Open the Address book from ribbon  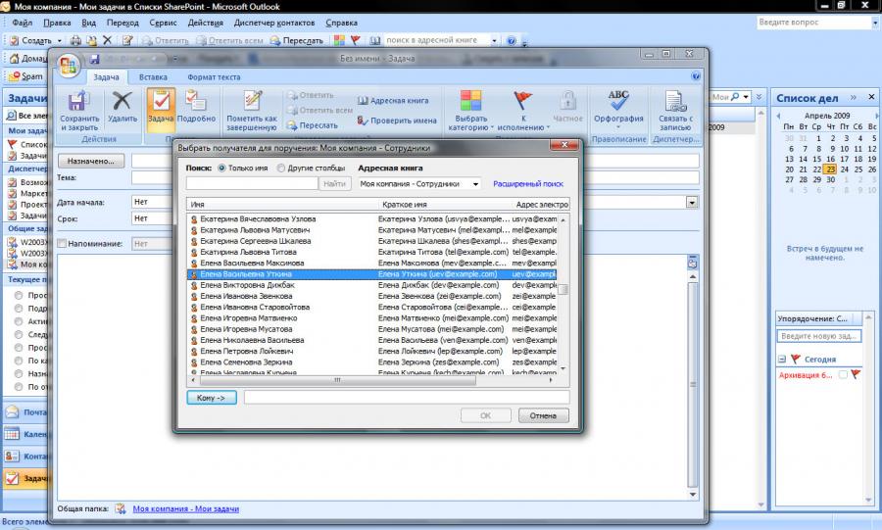[393, 101]
